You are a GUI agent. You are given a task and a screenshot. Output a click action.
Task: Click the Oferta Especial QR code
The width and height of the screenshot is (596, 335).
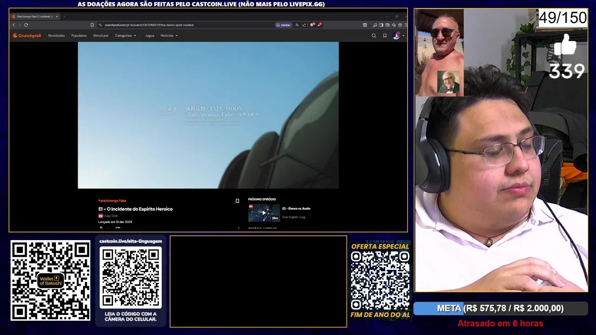[x=380, y=280]
